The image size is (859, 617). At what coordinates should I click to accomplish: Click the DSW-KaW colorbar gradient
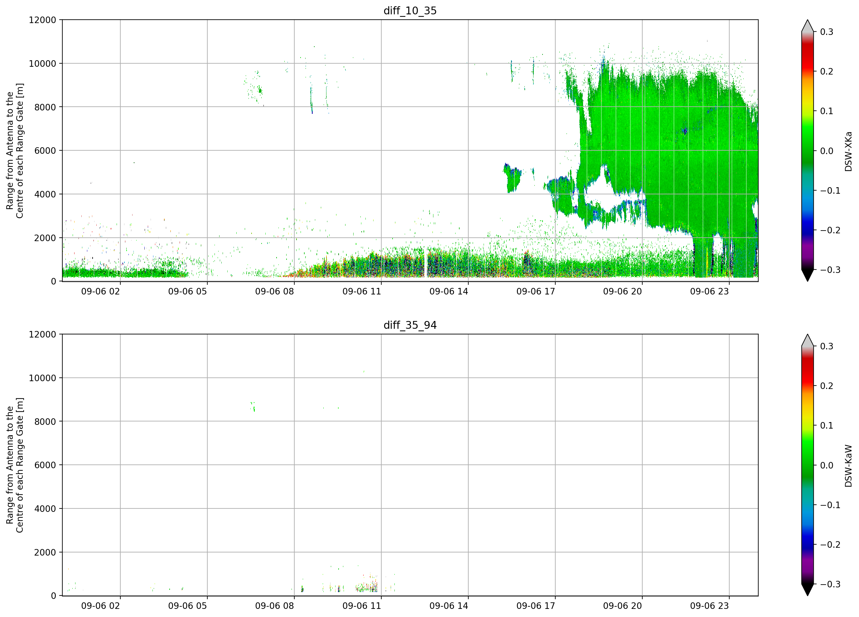click(x=808, y=465)
